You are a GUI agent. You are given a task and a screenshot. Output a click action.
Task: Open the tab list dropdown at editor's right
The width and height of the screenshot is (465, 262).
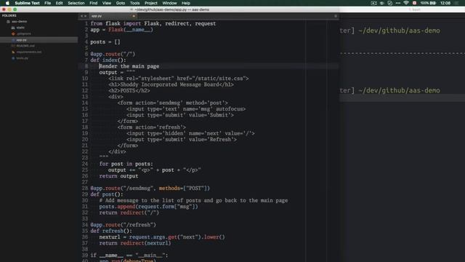click(x=336, y=16)
